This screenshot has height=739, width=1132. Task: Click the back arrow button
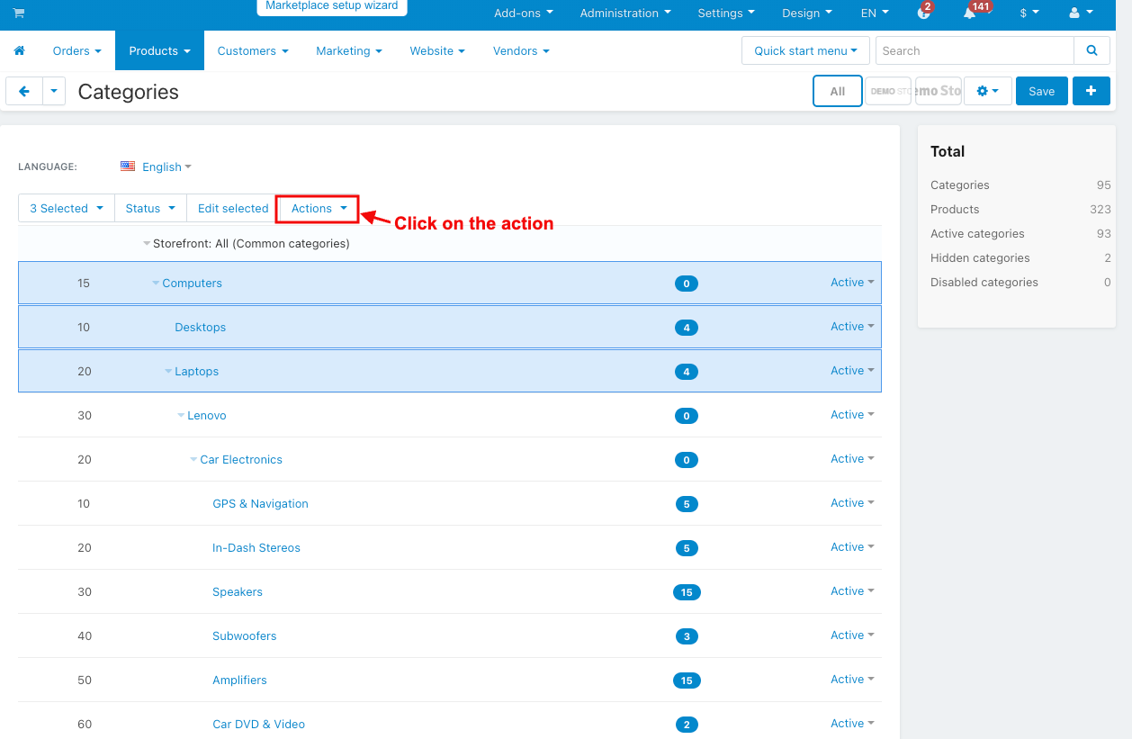click(24, 91)
